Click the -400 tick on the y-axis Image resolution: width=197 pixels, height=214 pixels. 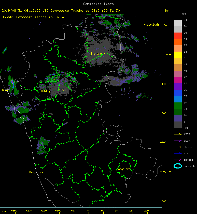[x=163, y=172]
